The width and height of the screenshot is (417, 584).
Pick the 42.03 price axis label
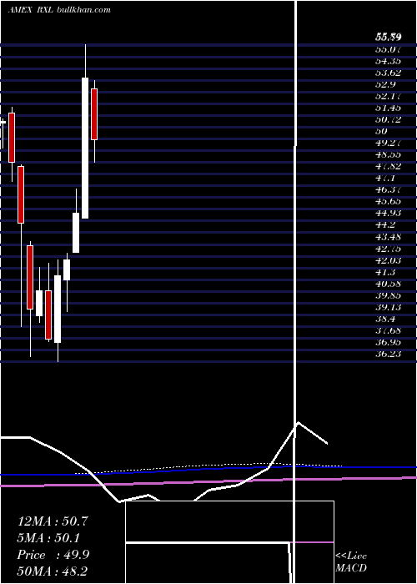[x=389, y=260]
